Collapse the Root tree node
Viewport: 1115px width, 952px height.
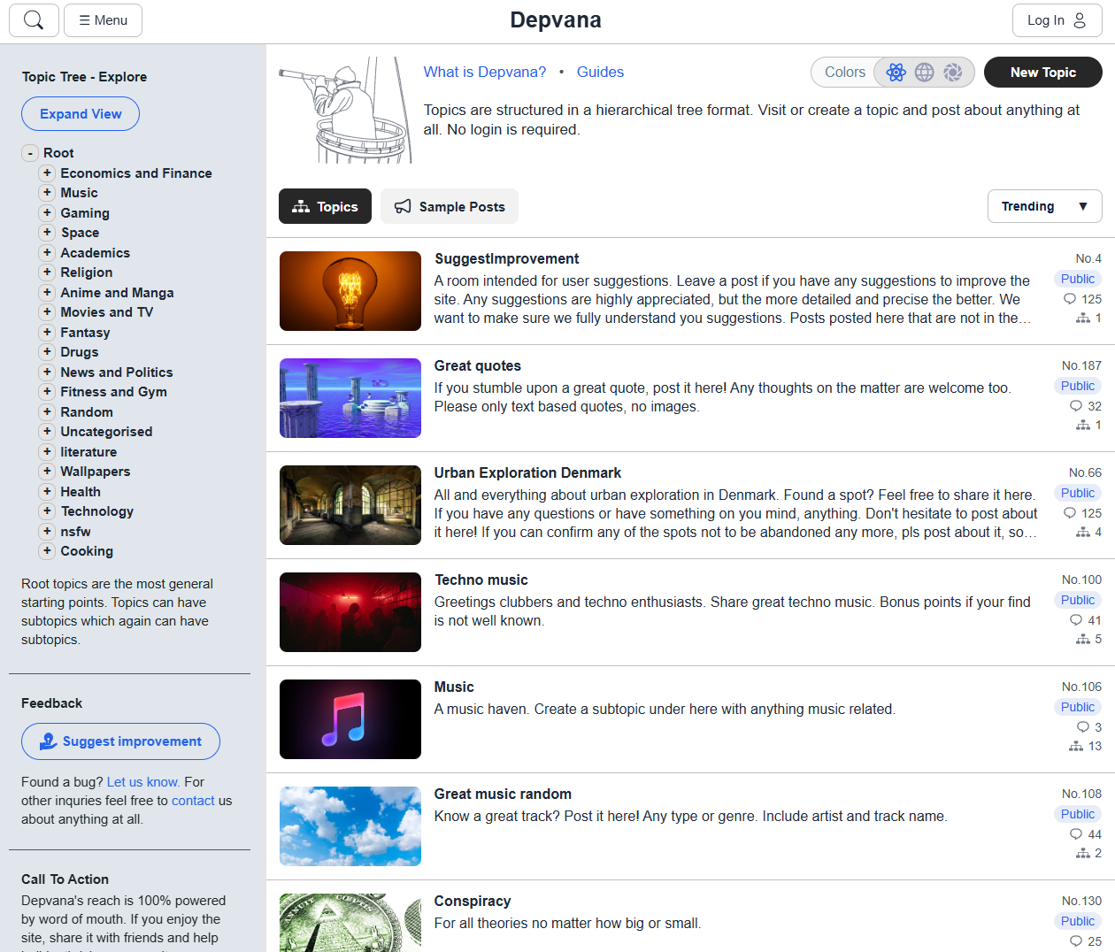click(x=29, y=152)
